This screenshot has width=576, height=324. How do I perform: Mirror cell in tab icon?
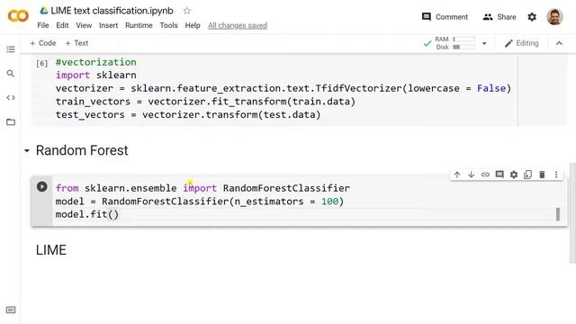[528, 175]
